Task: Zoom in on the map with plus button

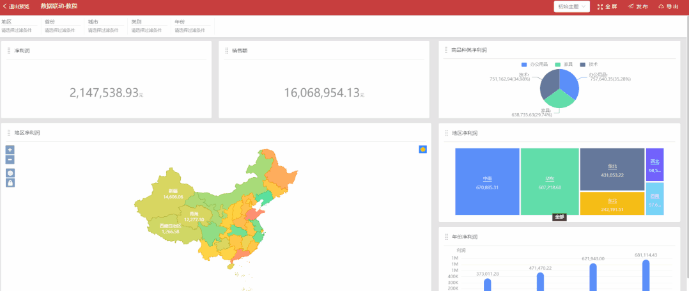Action: coord(10,150)
